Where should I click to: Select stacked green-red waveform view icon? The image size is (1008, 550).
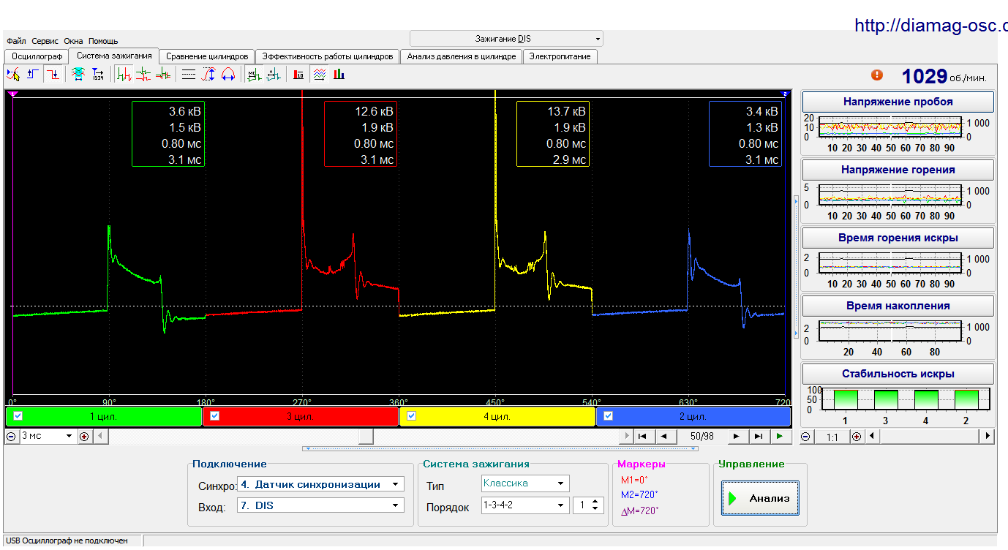[144, 74]
